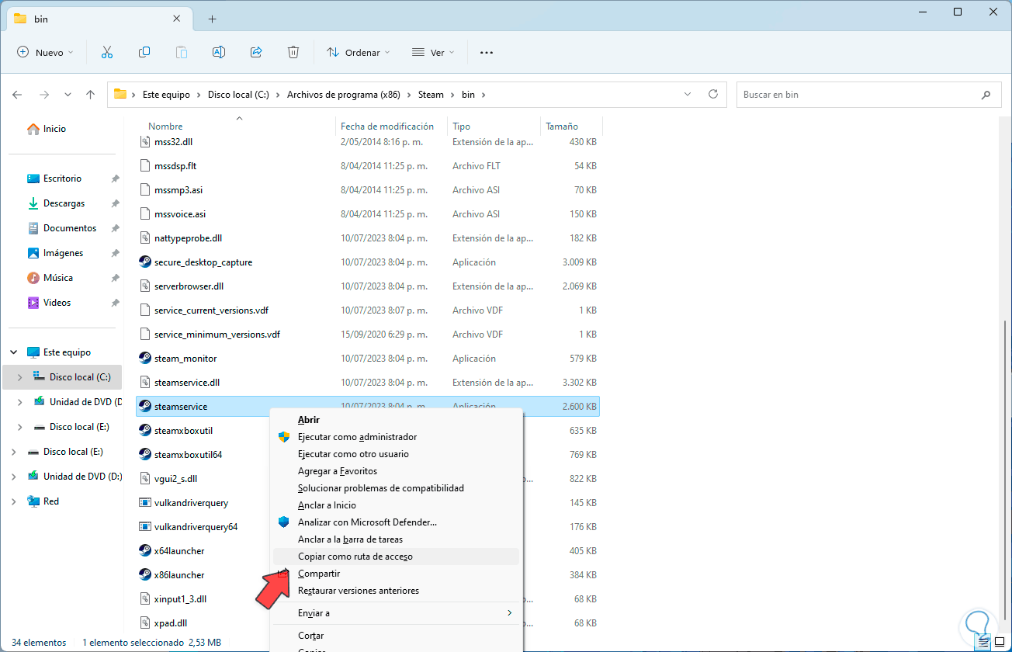This screenshot has height=652, width=1012.
Task: Open the Ver view dropdown
Action: tap(433, 53)
